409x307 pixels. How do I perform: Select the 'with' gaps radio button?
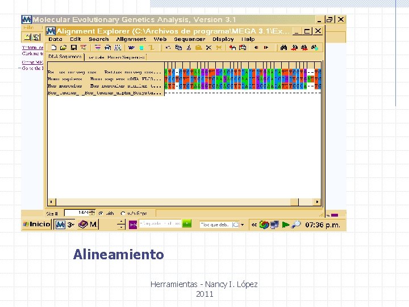tap(101, 213)
